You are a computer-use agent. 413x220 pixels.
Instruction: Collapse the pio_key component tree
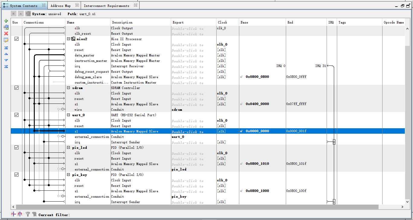pos(69,175)
